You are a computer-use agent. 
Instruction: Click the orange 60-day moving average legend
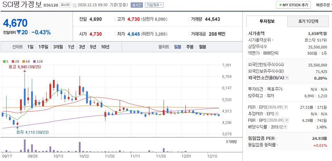(x=26, y=61)
